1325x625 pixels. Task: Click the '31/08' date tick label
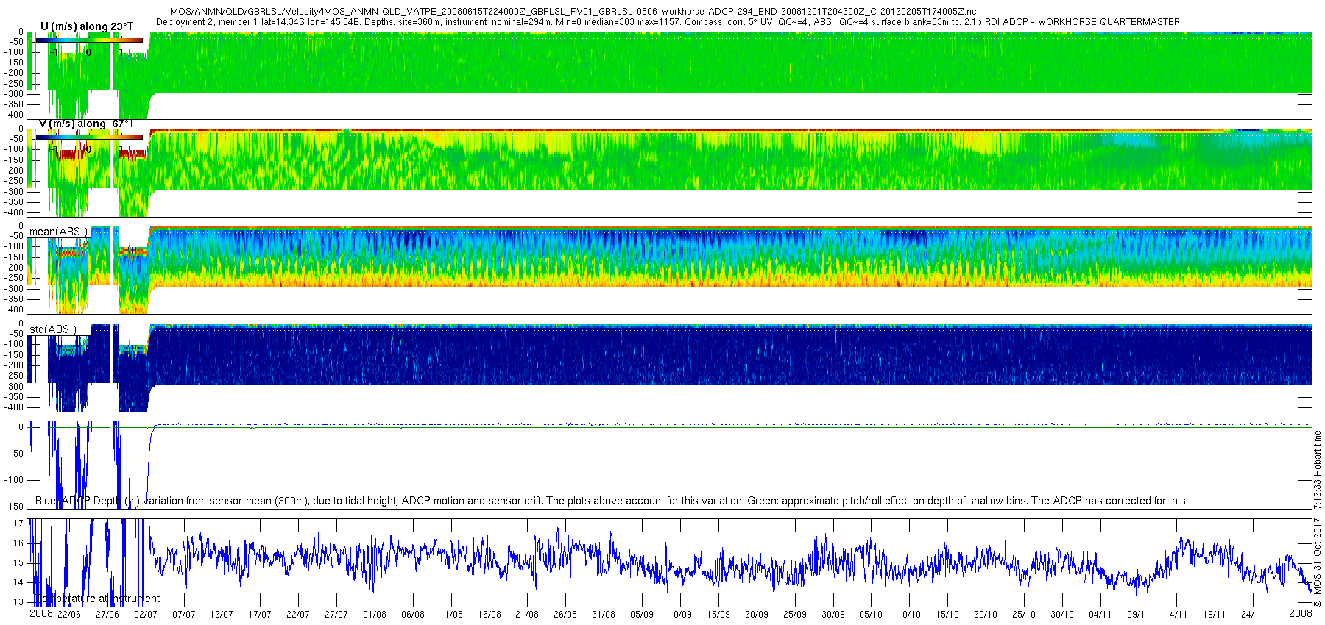[604, 615]
